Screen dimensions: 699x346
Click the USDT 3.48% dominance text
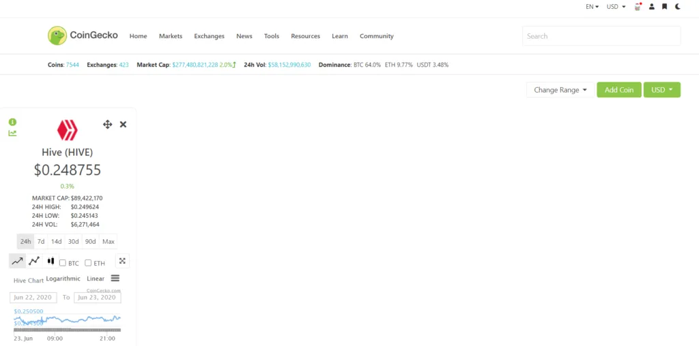pyautogui.click(x=432, y=65)
